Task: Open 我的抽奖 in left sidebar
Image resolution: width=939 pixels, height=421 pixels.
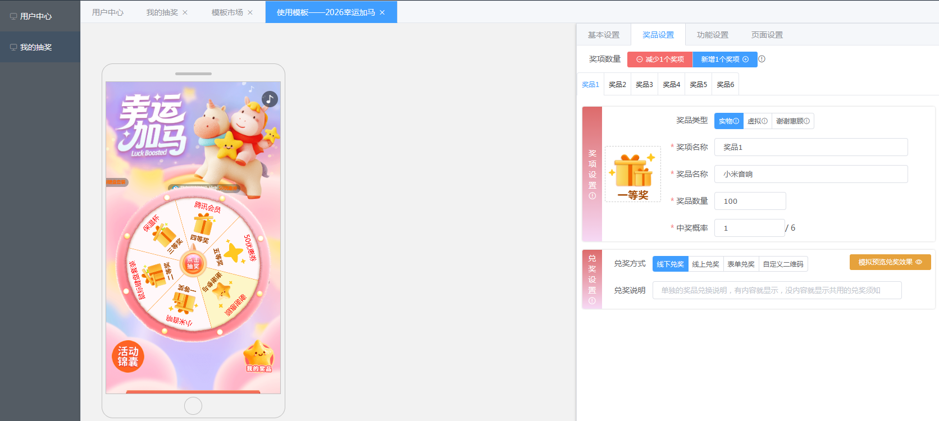Action: [36, 47]
